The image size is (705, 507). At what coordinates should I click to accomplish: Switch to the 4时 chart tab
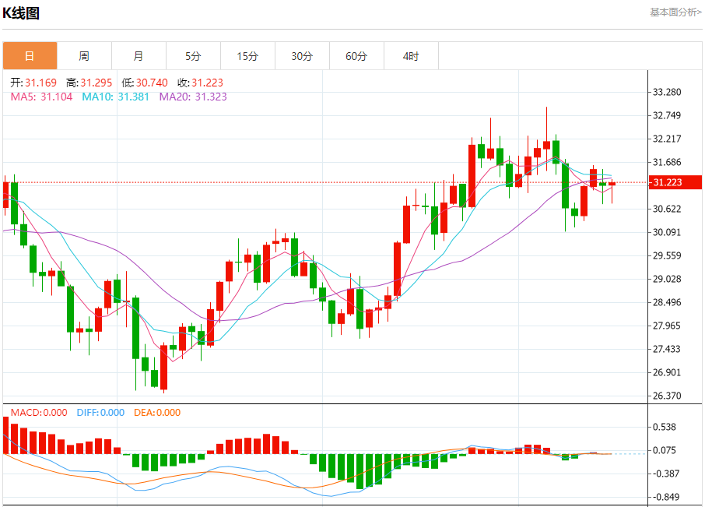point(411,56)
